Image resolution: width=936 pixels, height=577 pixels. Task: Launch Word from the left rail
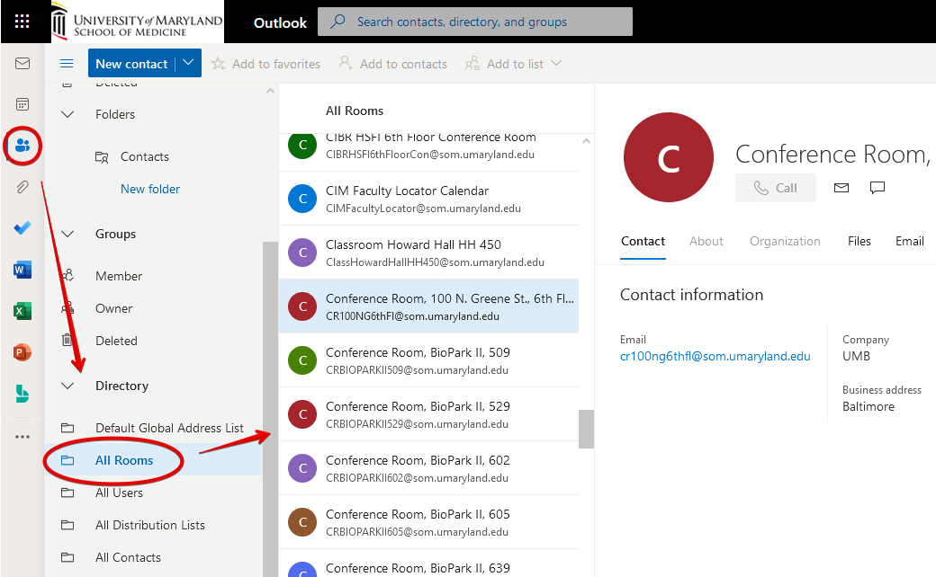22,270
